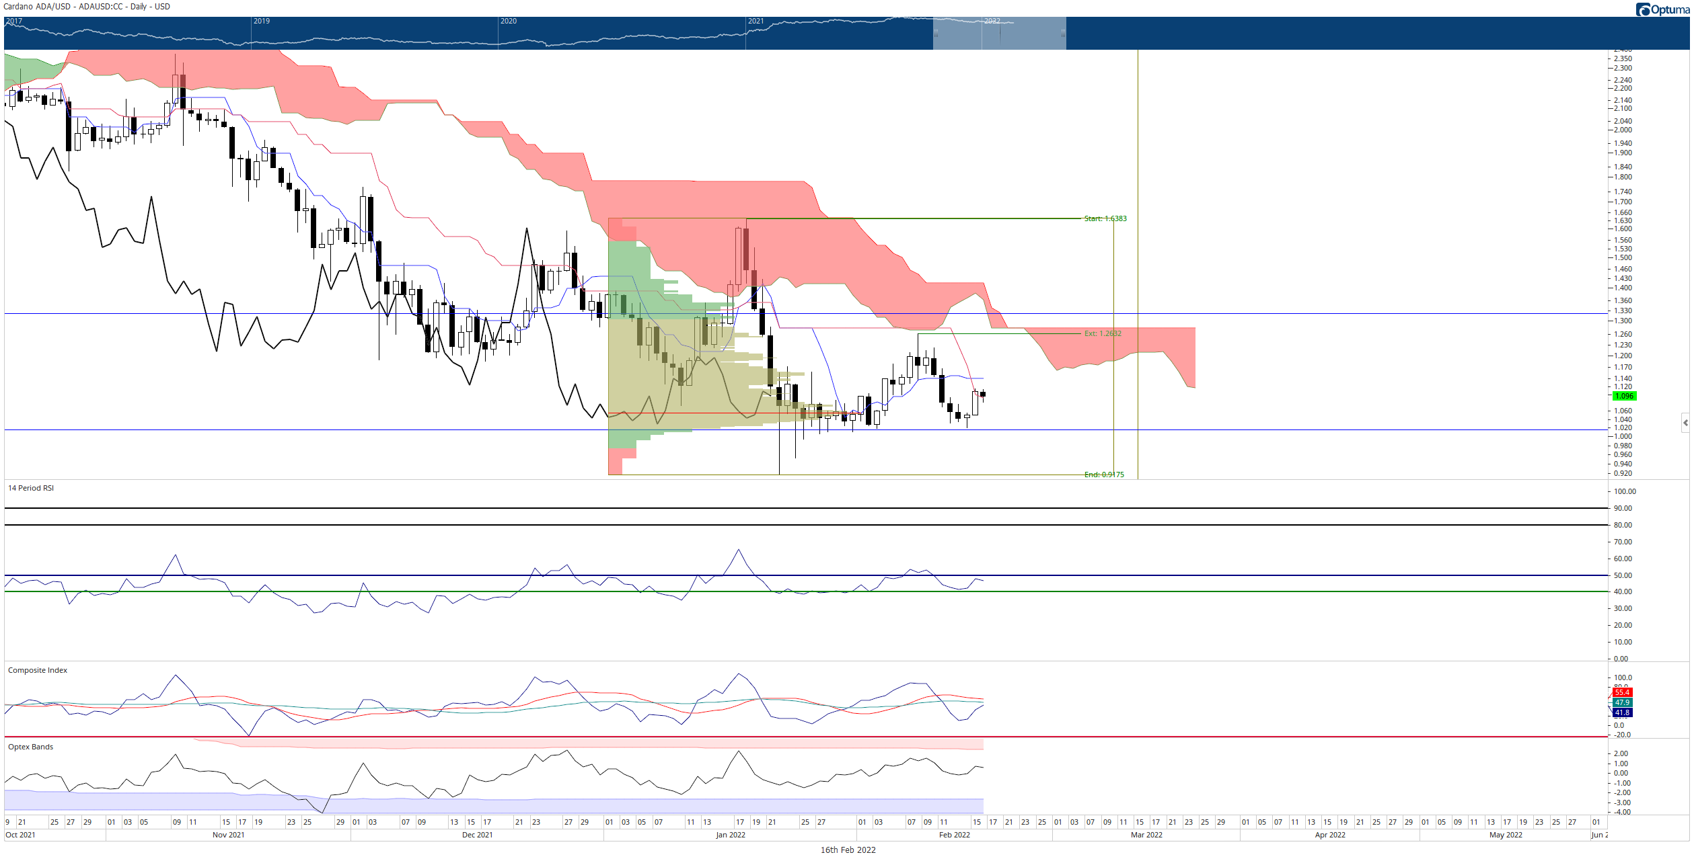Jump to 2019 in the overview strip
1694x863 pixels.
tap(262, 22)
